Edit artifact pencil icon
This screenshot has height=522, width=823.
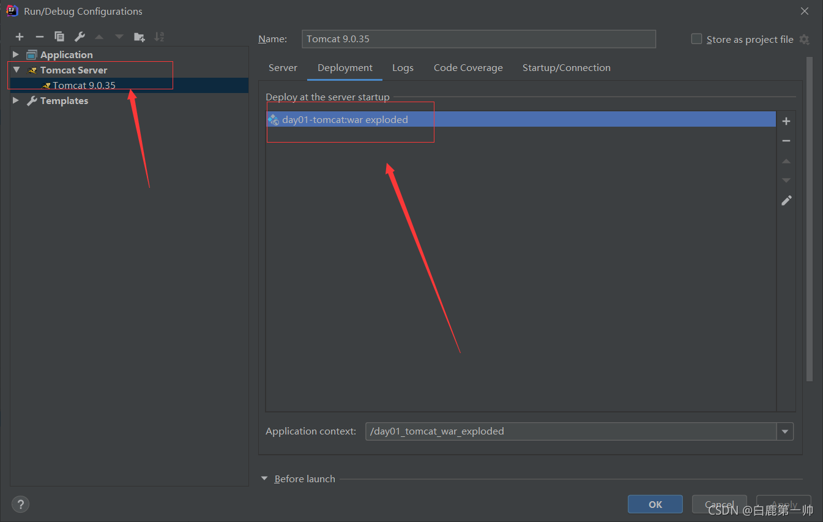(786, 200)
